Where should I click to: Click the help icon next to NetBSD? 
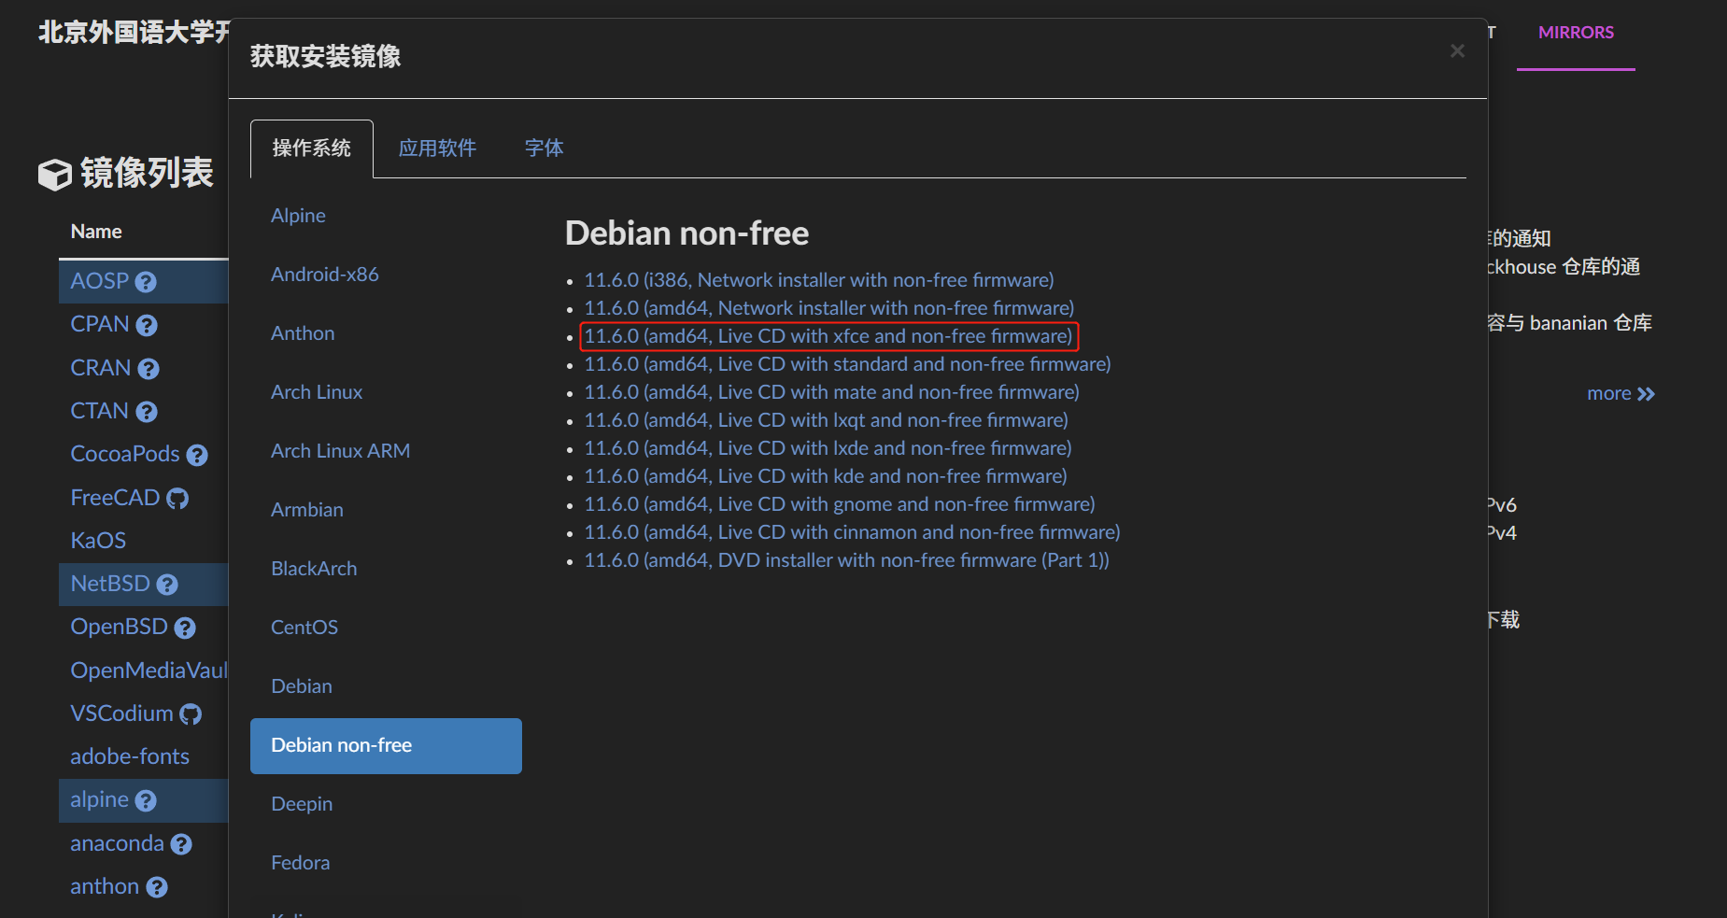click(x=167, y=585)
